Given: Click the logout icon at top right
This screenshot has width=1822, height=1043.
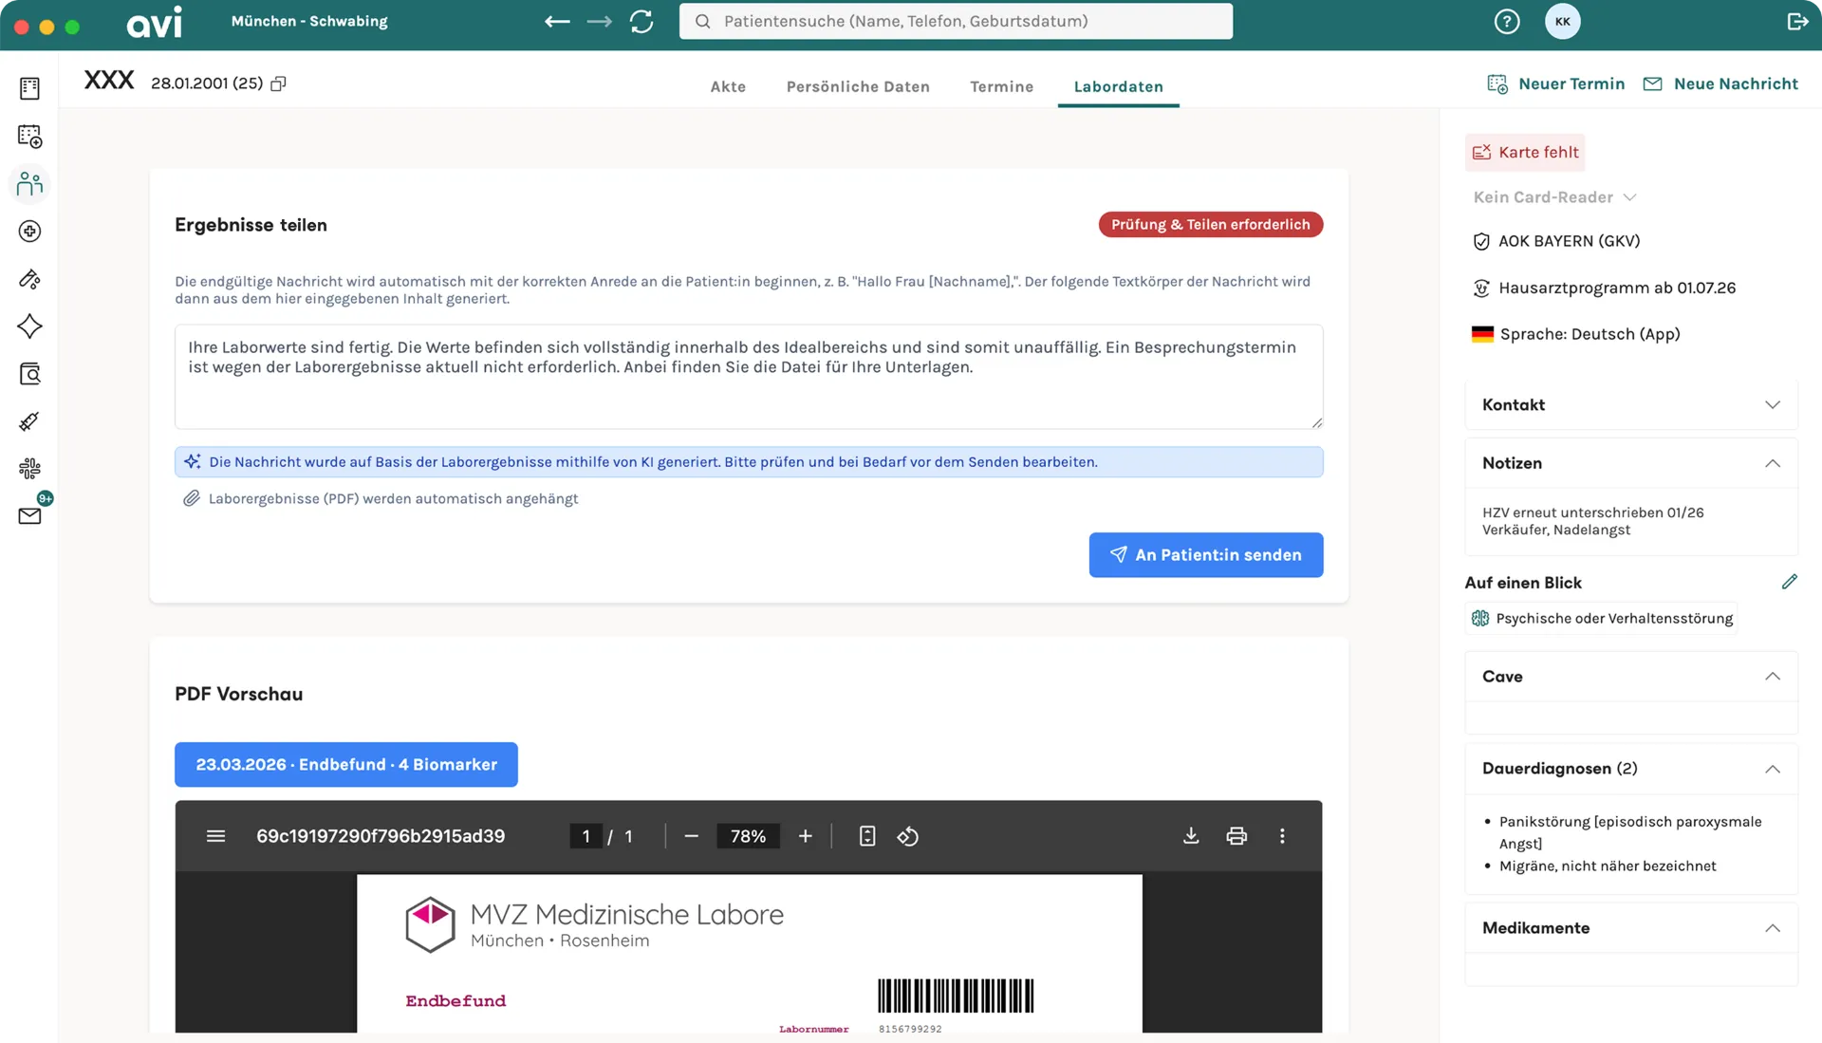Looking at the screenshot, I should (1797, 21).
